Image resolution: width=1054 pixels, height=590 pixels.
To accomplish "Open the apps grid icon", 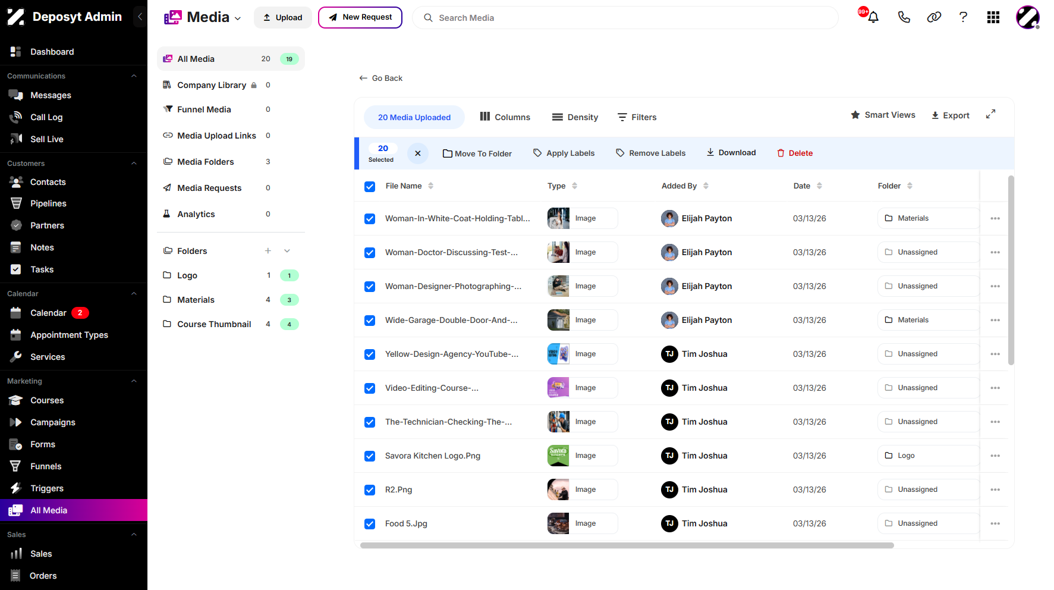I will pos(993,17).
